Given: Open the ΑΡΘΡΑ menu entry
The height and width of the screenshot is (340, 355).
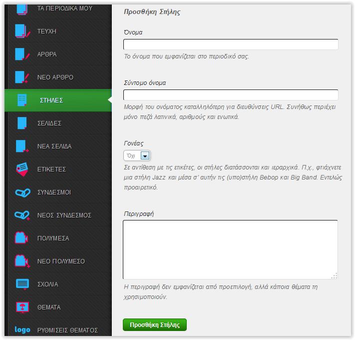Looking at the screenshot, I should 47,54.
